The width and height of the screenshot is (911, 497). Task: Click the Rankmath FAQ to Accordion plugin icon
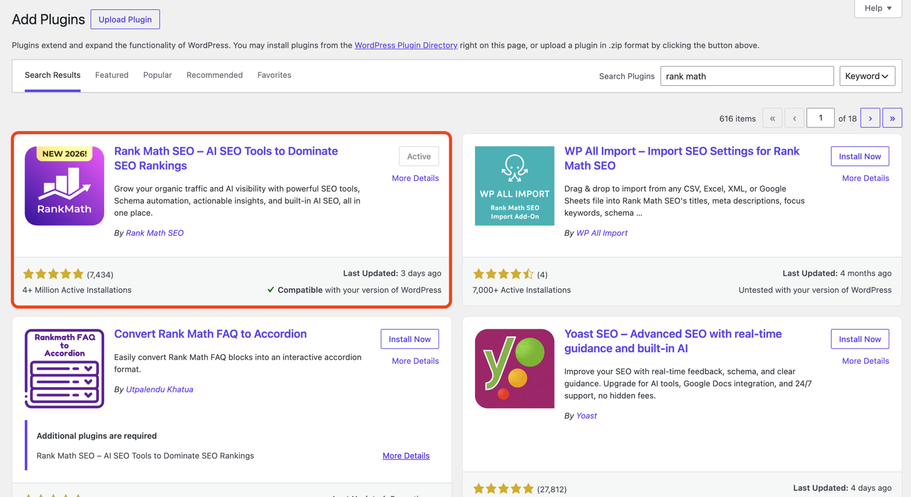click(64, 368)
